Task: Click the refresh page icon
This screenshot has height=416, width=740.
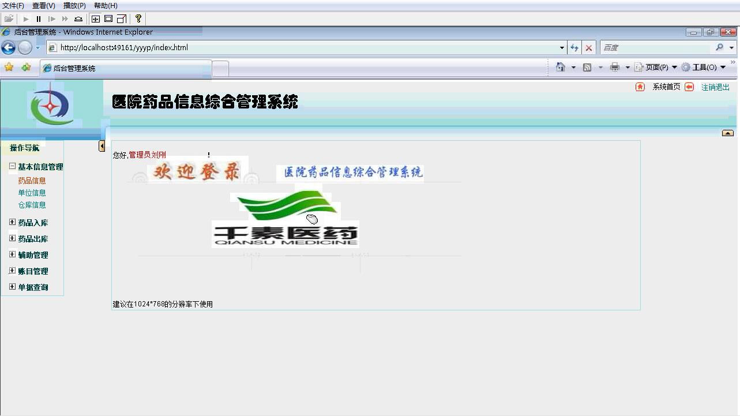Action: coord(574,48)
